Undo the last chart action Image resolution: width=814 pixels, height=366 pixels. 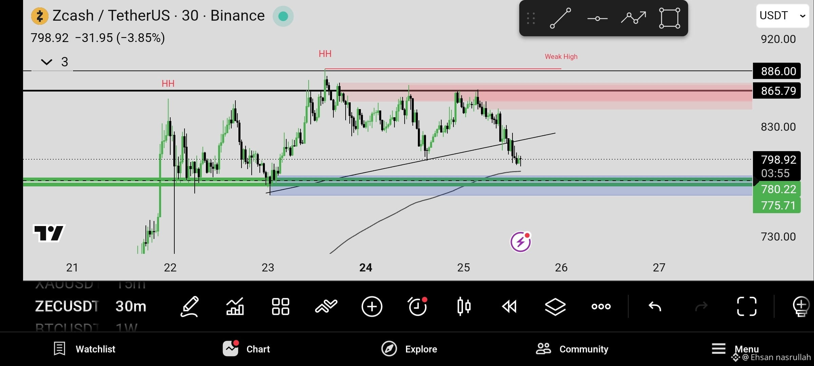(x=655, y=307)
